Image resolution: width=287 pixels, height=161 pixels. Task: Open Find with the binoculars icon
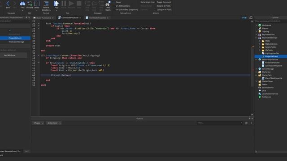tap(22, 4)
